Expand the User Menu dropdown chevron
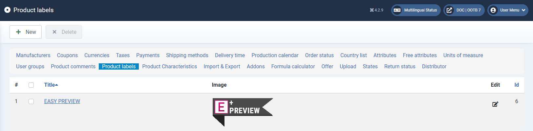This screenshot has width=533, height=131. point(523,10)
